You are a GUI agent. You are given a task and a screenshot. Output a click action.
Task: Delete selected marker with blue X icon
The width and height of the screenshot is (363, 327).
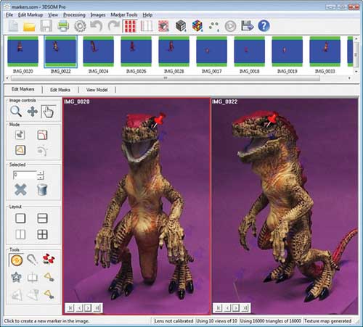click(x=20, y=189)
